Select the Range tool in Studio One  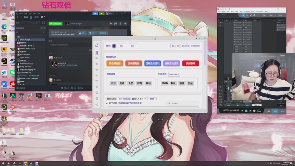coord(247,15)
